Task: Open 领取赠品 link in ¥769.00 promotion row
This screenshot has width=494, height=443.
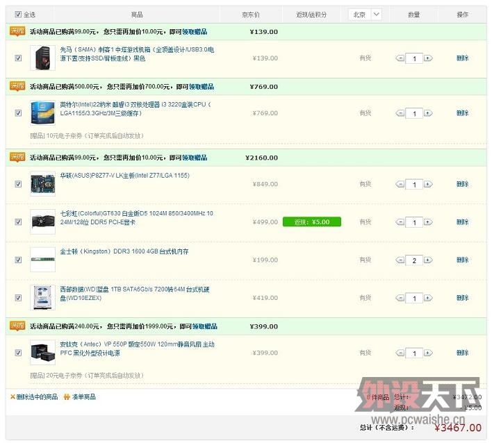Action: point(201,87)
